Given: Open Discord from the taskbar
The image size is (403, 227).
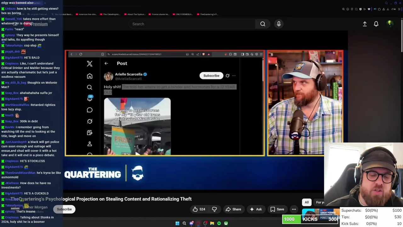Looking at the screenshot, I should click(x=191, y=223).
